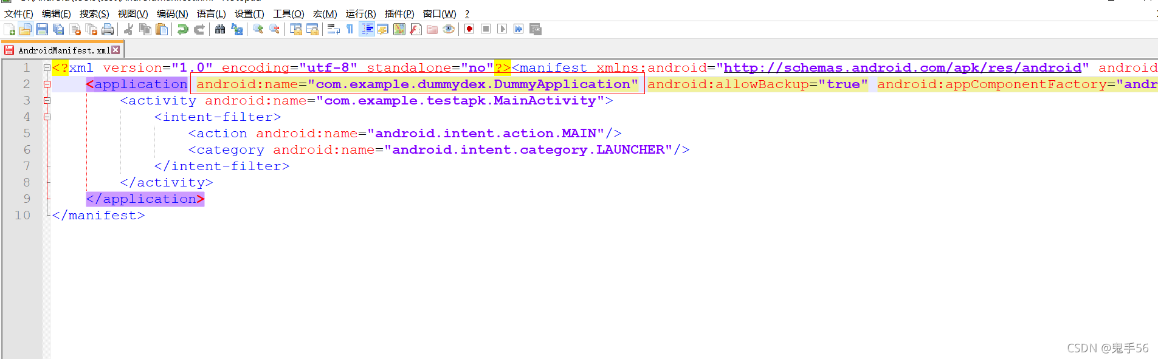Click Run Macro Multiple Times icon

519,29
